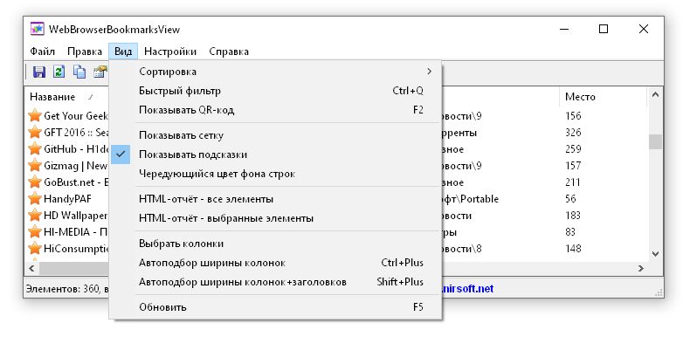683x364 pixels.
Task: Open the Файл menu
Action: pyautogui.click(x=42, y=52)
